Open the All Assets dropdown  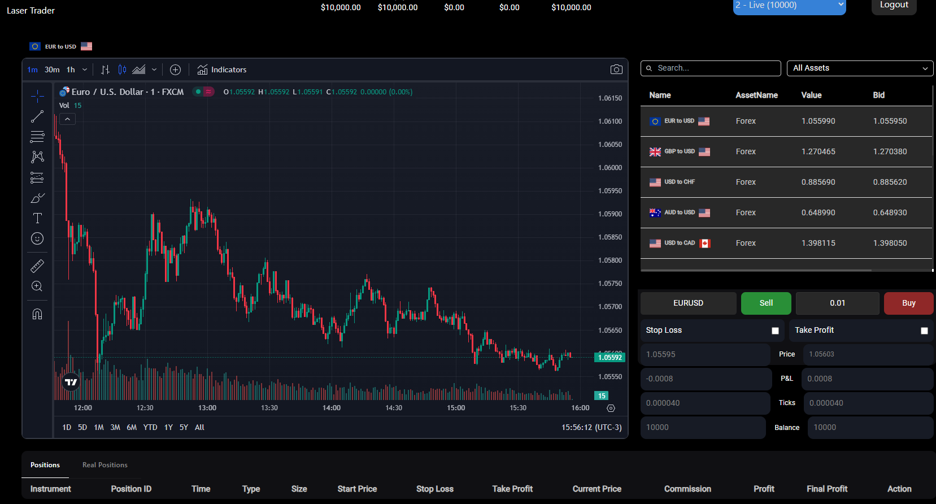click(x=860, y=68)
